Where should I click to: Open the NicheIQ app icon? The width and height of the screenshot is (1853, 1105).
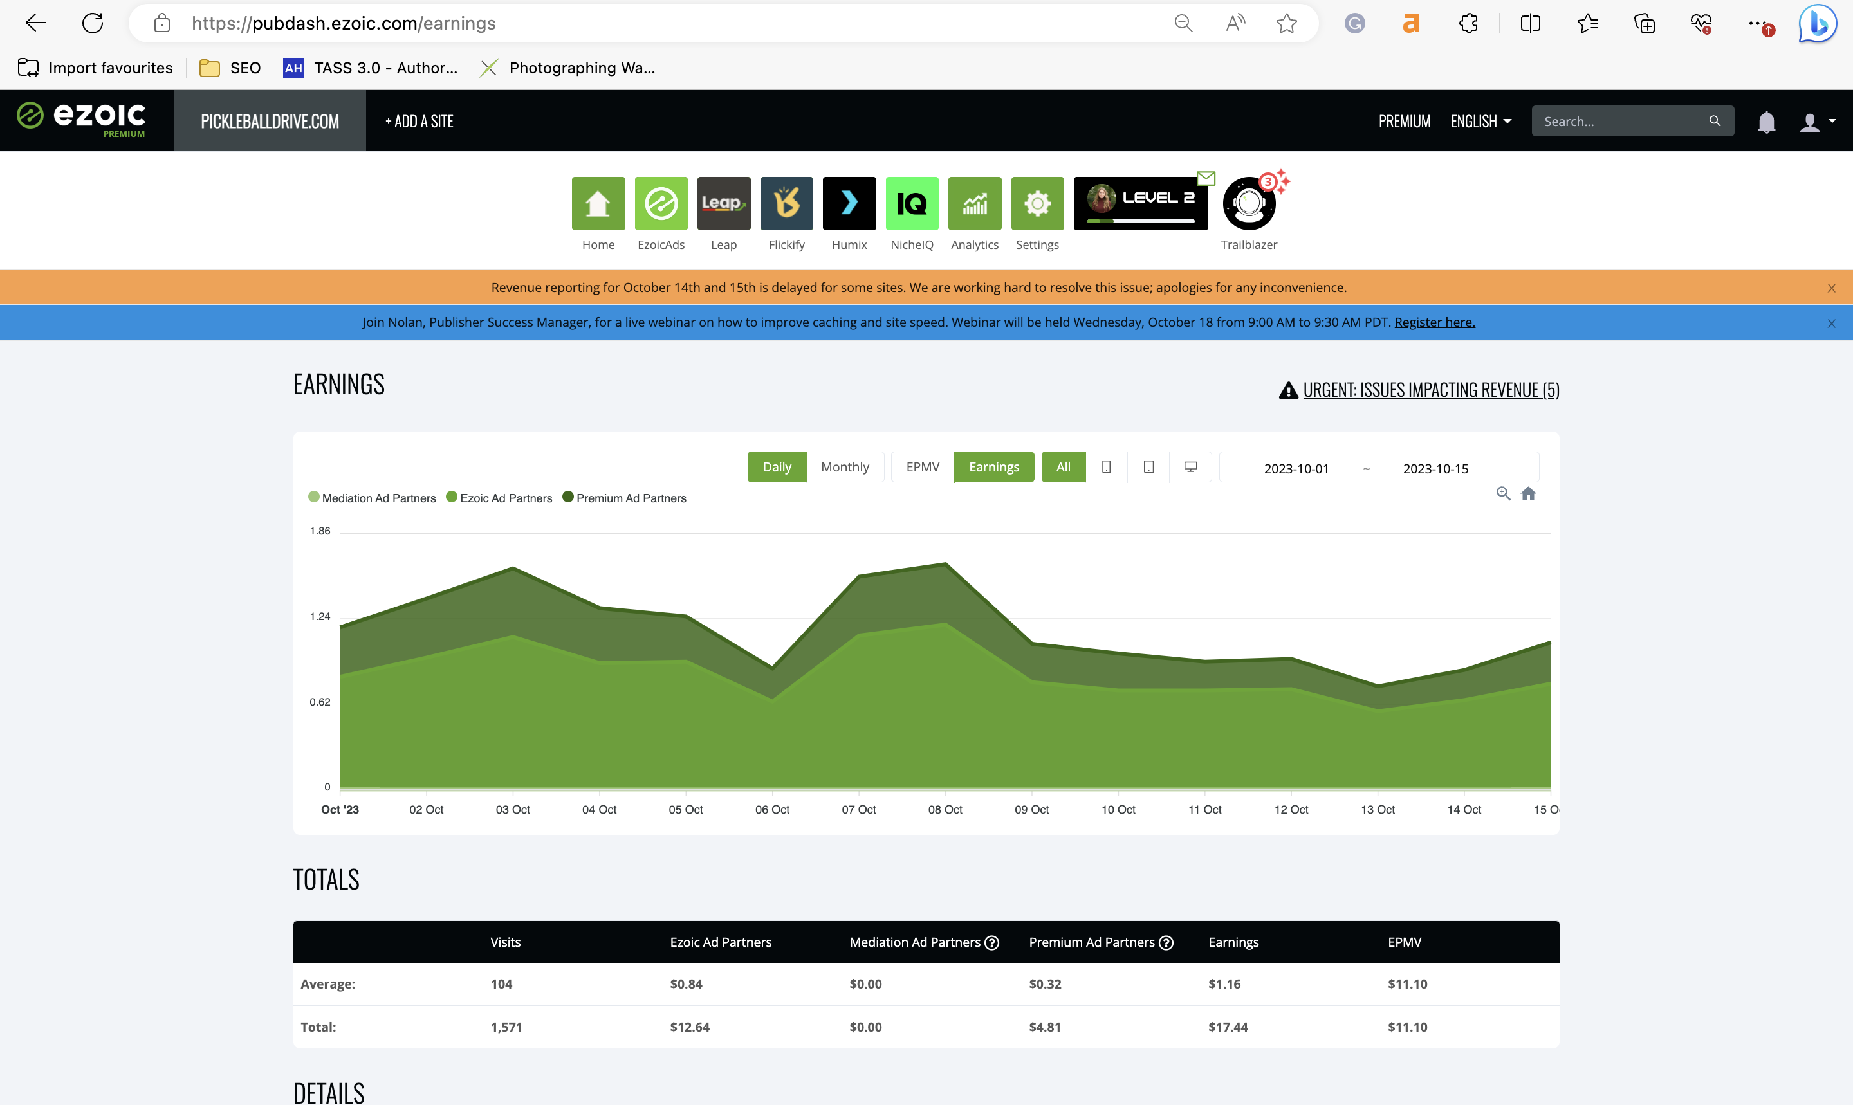coord(912,203)
